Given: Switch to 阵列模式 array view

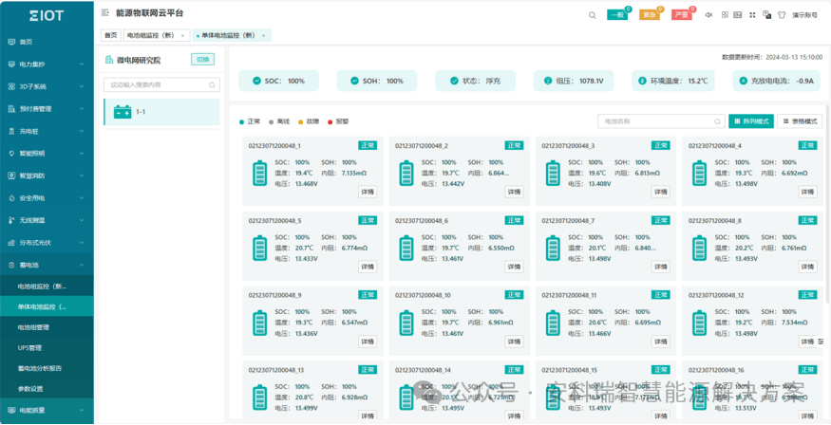Looking at the screenshot, I should pos(751,121).
